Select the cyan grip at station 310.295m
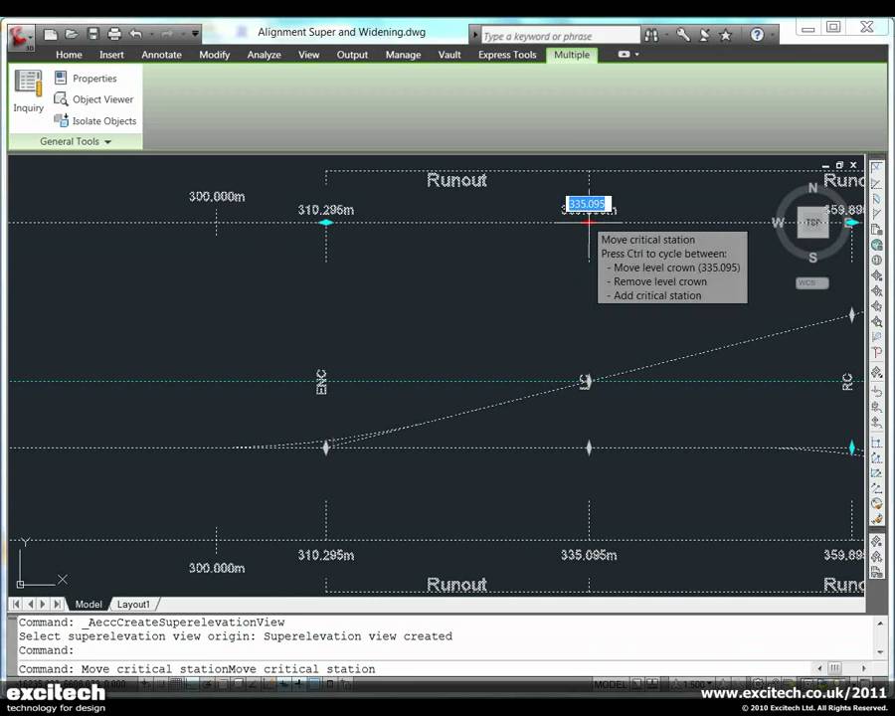This screenshot has width=895, height=716. point(326,223)
